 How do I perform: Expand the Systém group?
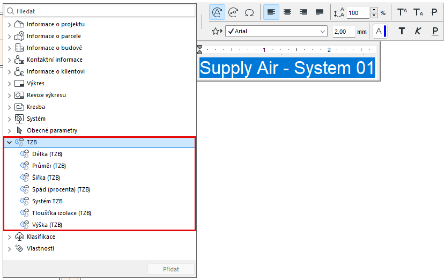pyautogui.click(x=9, y=119)
